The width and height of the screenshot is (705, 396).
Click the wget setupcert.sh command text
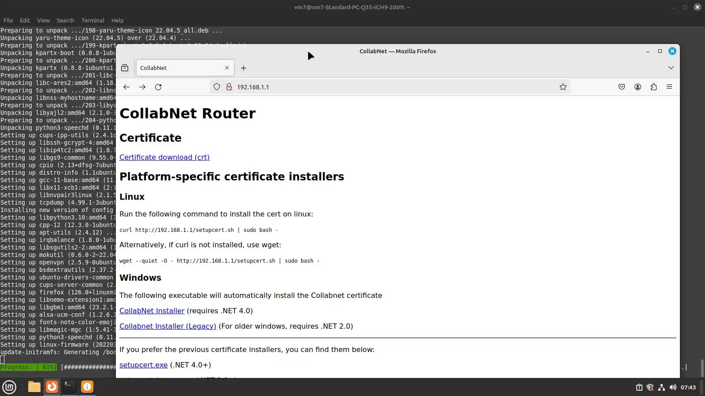219,260
